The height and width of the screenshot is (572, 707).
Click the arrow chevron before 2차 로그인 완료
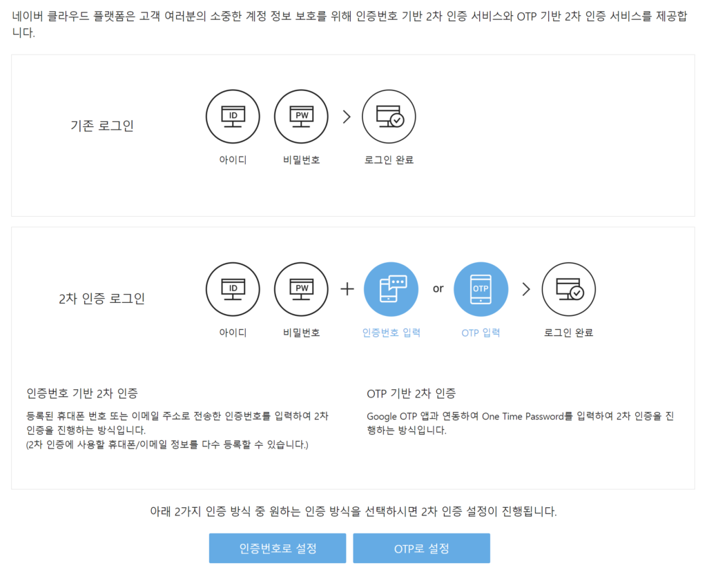point(525,289)
